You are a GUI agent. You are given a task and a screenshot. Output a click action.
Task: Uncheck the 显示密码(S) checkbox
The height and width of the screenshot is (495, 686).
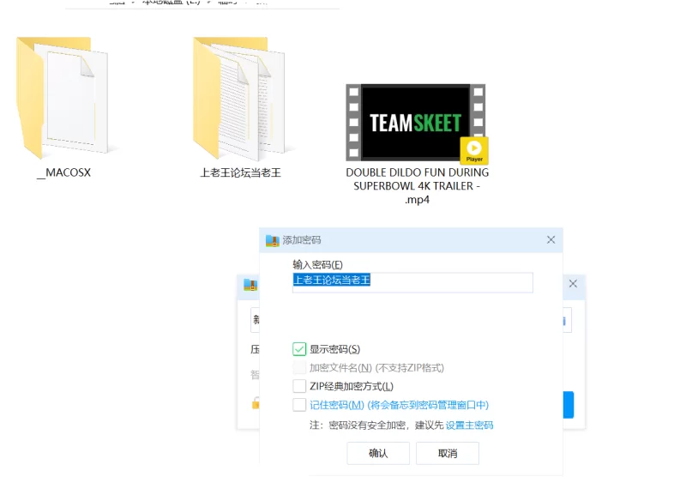299,349
